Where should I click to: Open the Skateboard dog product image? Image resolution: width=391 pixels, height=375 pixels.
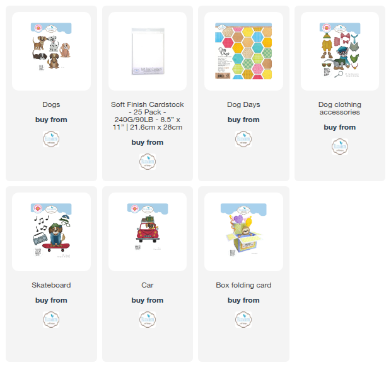51,232
